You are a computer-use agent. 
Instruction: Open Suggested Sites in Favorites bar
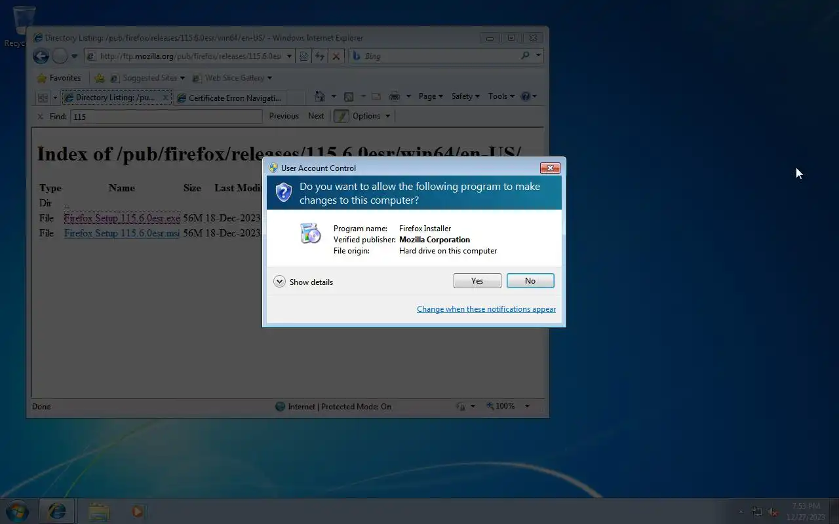(147, 78)
